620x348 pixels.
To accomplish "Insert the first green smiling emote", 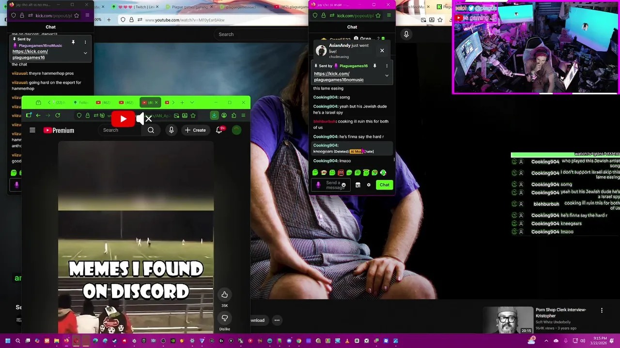I will 315,173.
